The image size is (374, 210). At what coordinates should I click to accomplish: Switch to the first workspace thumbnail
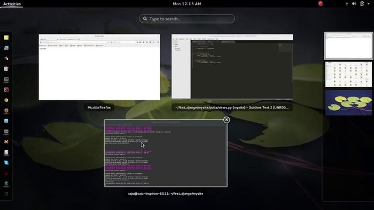pos(348,45)
